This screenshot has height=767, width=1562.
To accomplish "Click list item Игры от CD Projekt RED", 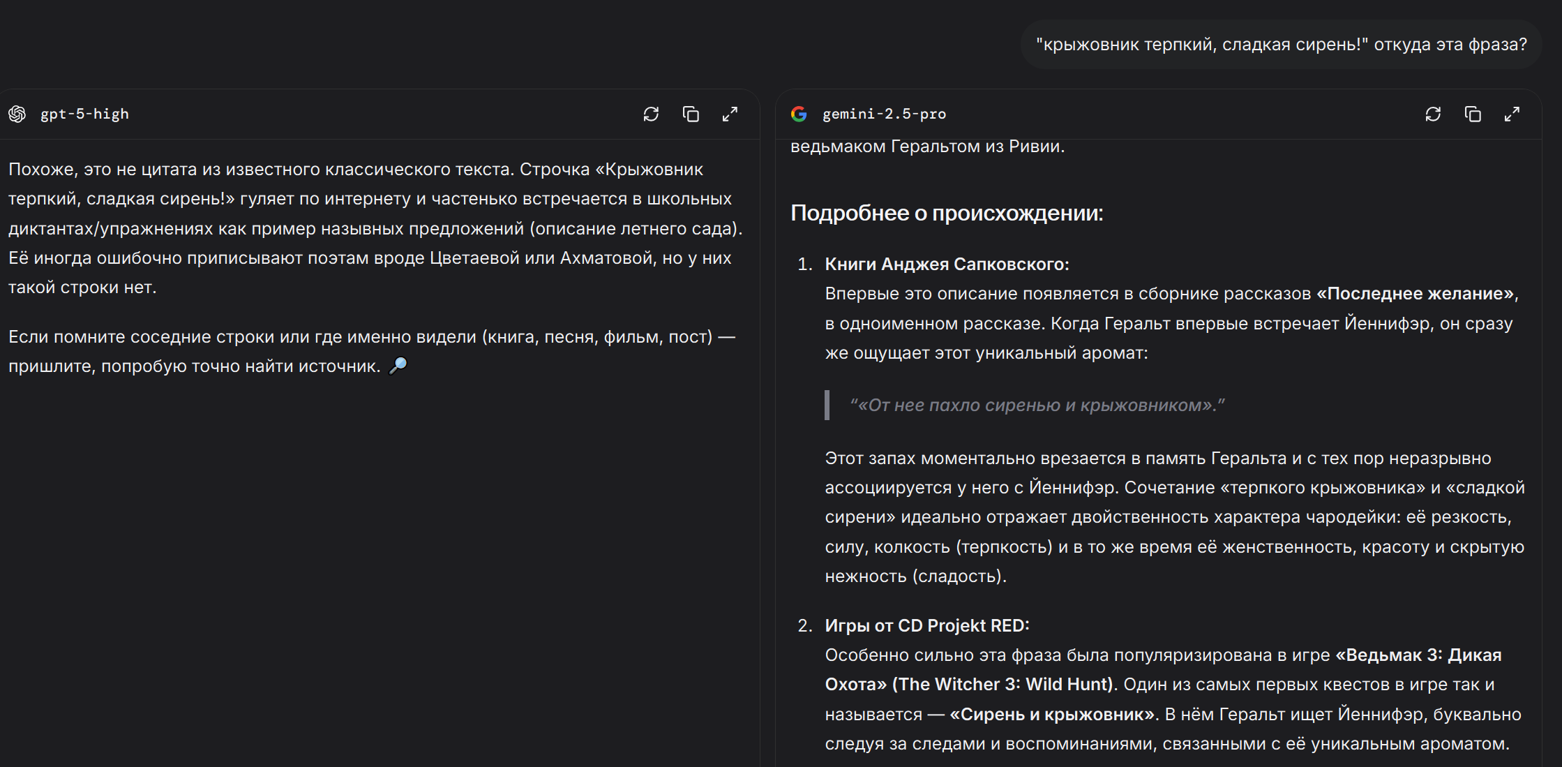I will 926,625.
